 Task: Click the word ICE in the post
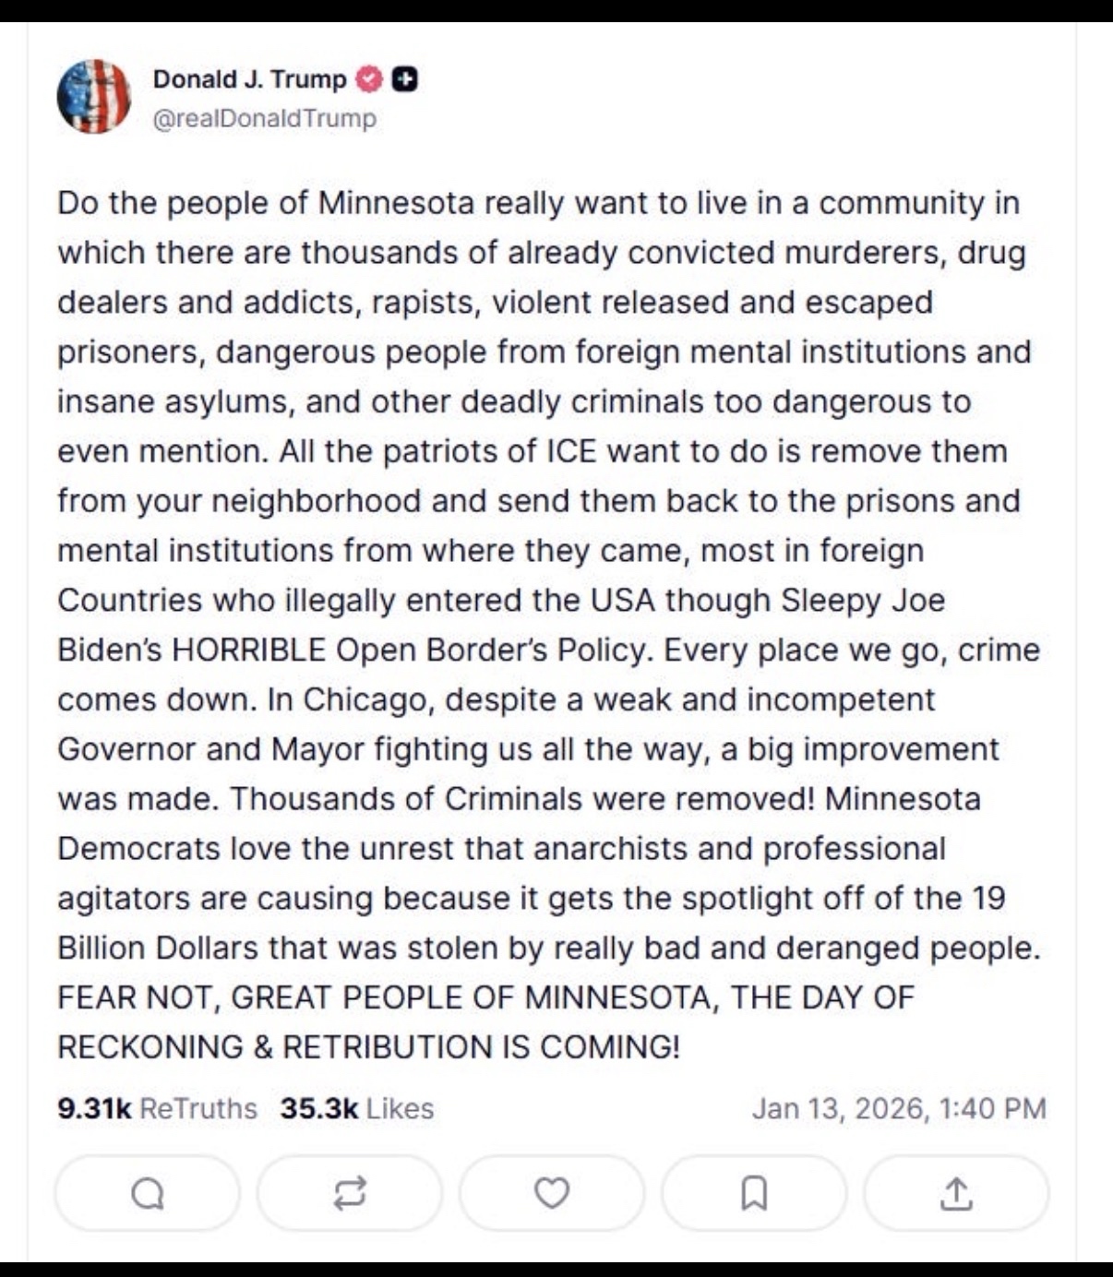572,451
